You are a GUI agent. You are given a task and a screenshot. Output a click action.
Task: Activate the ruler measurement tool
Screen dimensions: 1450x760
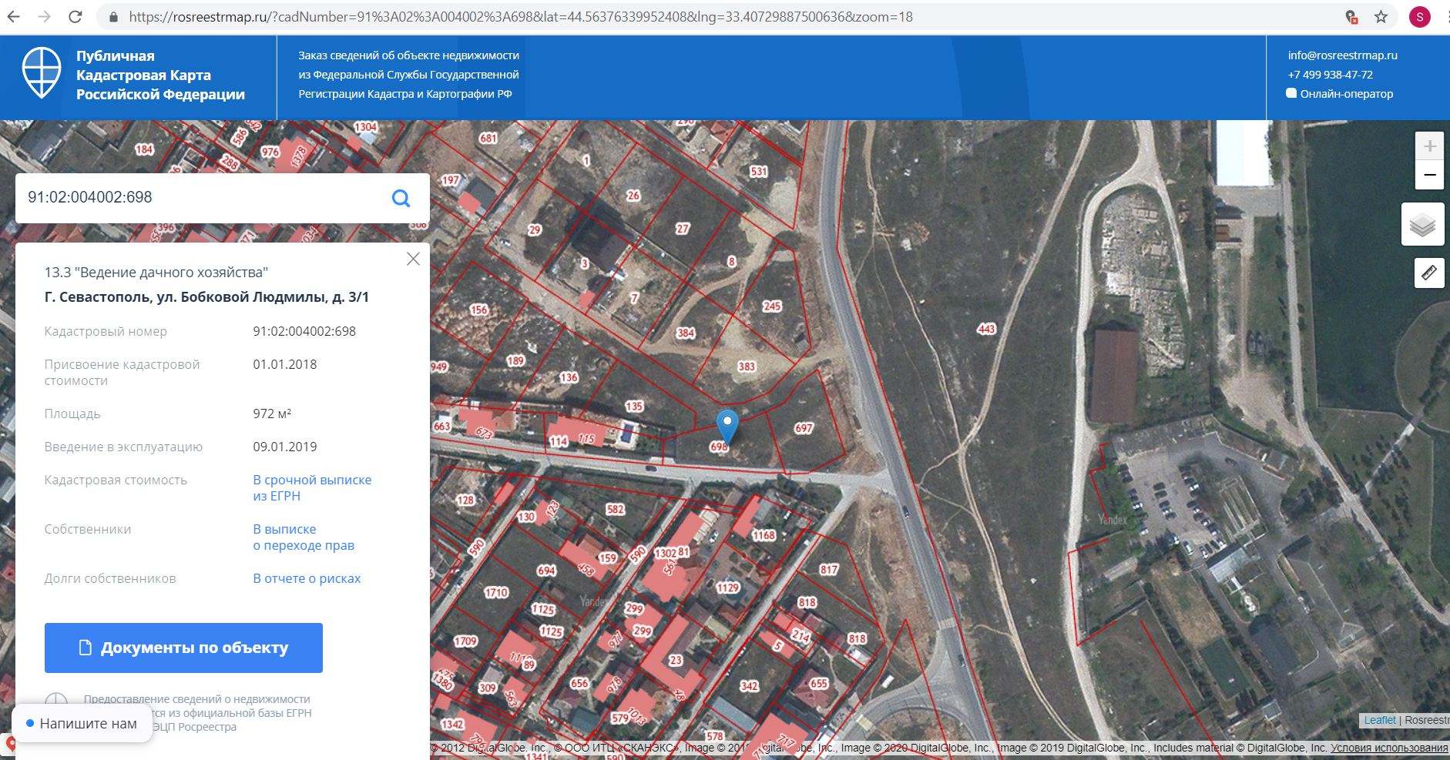[x=1428, y=273]
